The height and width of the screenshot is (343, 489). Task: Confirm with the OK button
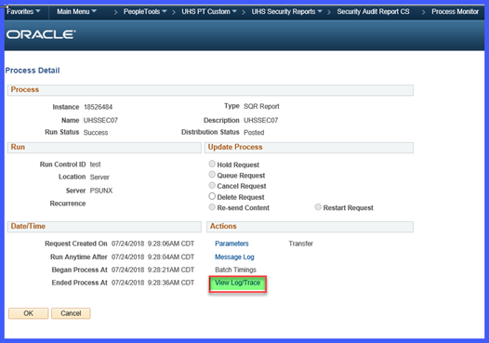(29, 313)
